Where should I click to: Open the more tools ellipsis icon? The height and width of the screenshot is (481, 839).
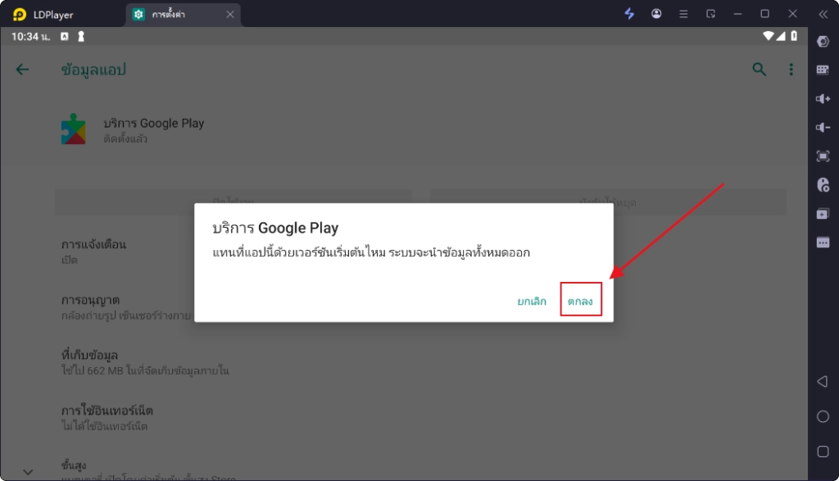coord(823,243)
